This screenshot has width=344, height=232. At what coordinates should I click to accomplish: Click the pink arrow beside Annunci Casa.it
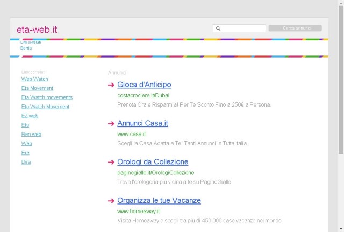coord(111,123)
